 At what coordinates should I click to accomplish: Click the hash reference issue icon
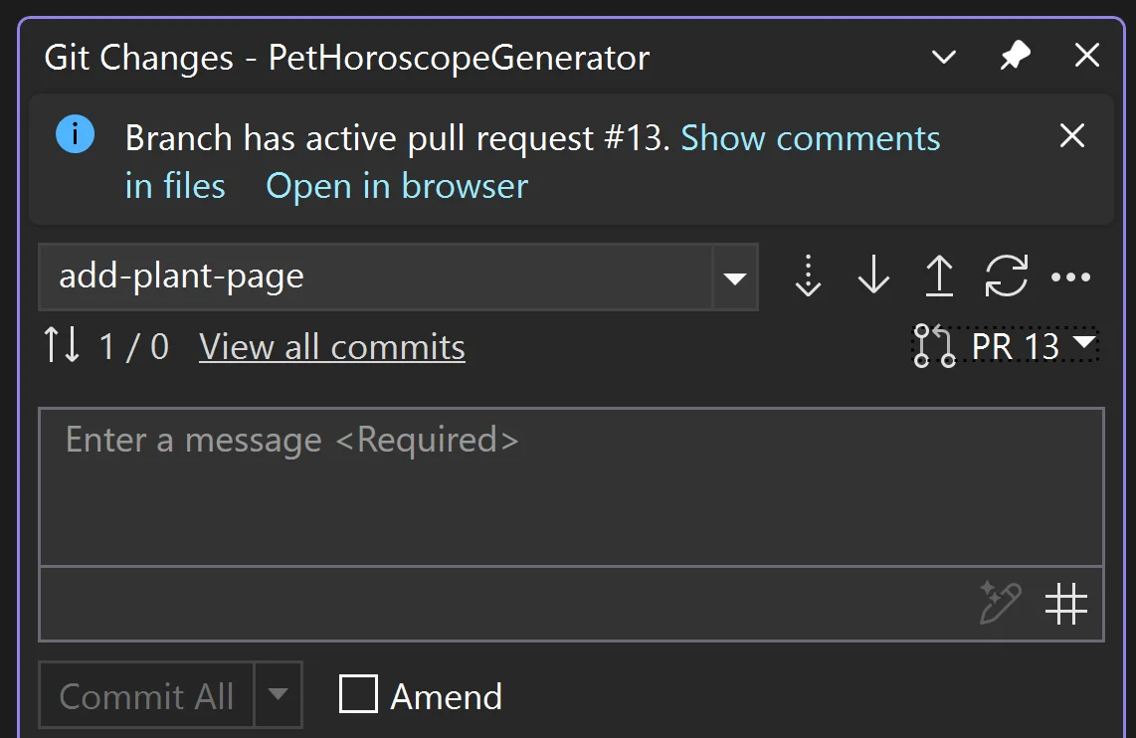click(x=1065, y=604)
